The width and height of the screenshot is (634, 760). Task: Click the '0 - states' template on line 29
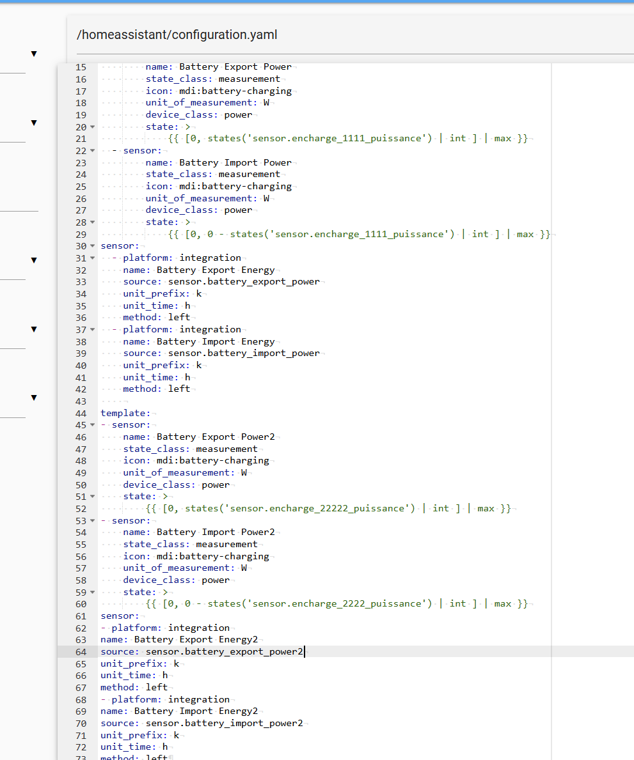click(x=360, y=234)
